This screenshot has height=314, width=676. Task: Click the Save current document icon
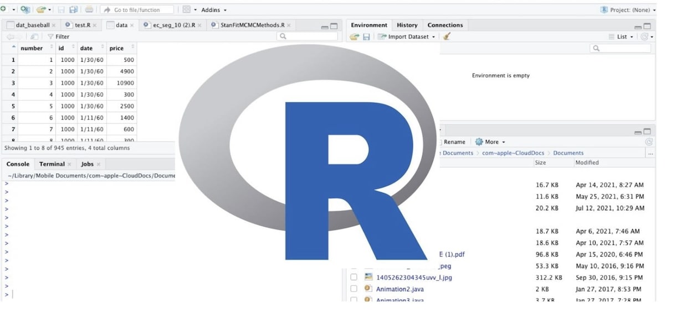click(x=61, y=9)
